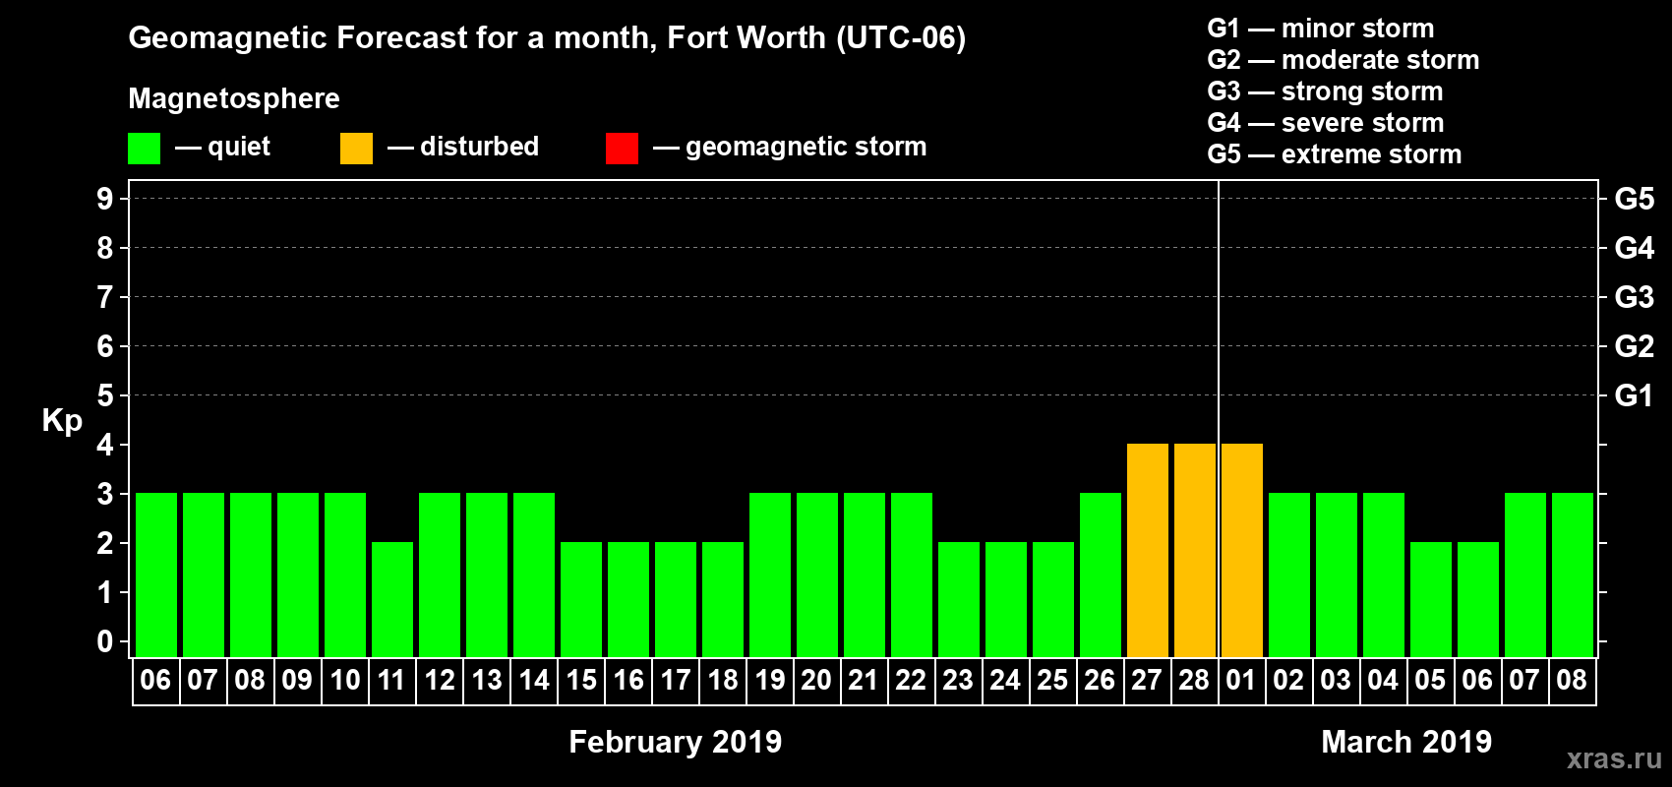Click the 'geomagnetic storm' legend label
This screenshot has width=1672, height=787.
806,147
